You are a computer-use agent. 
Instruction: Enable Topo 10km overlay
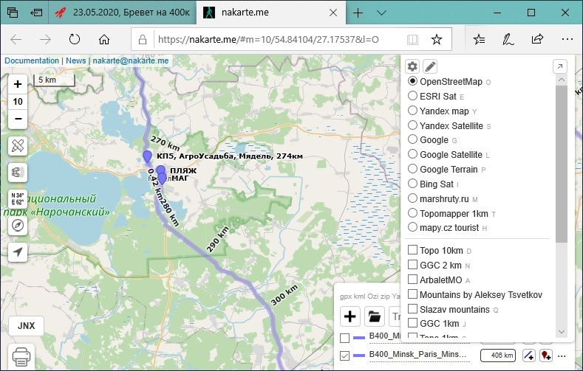click(412, 250)
